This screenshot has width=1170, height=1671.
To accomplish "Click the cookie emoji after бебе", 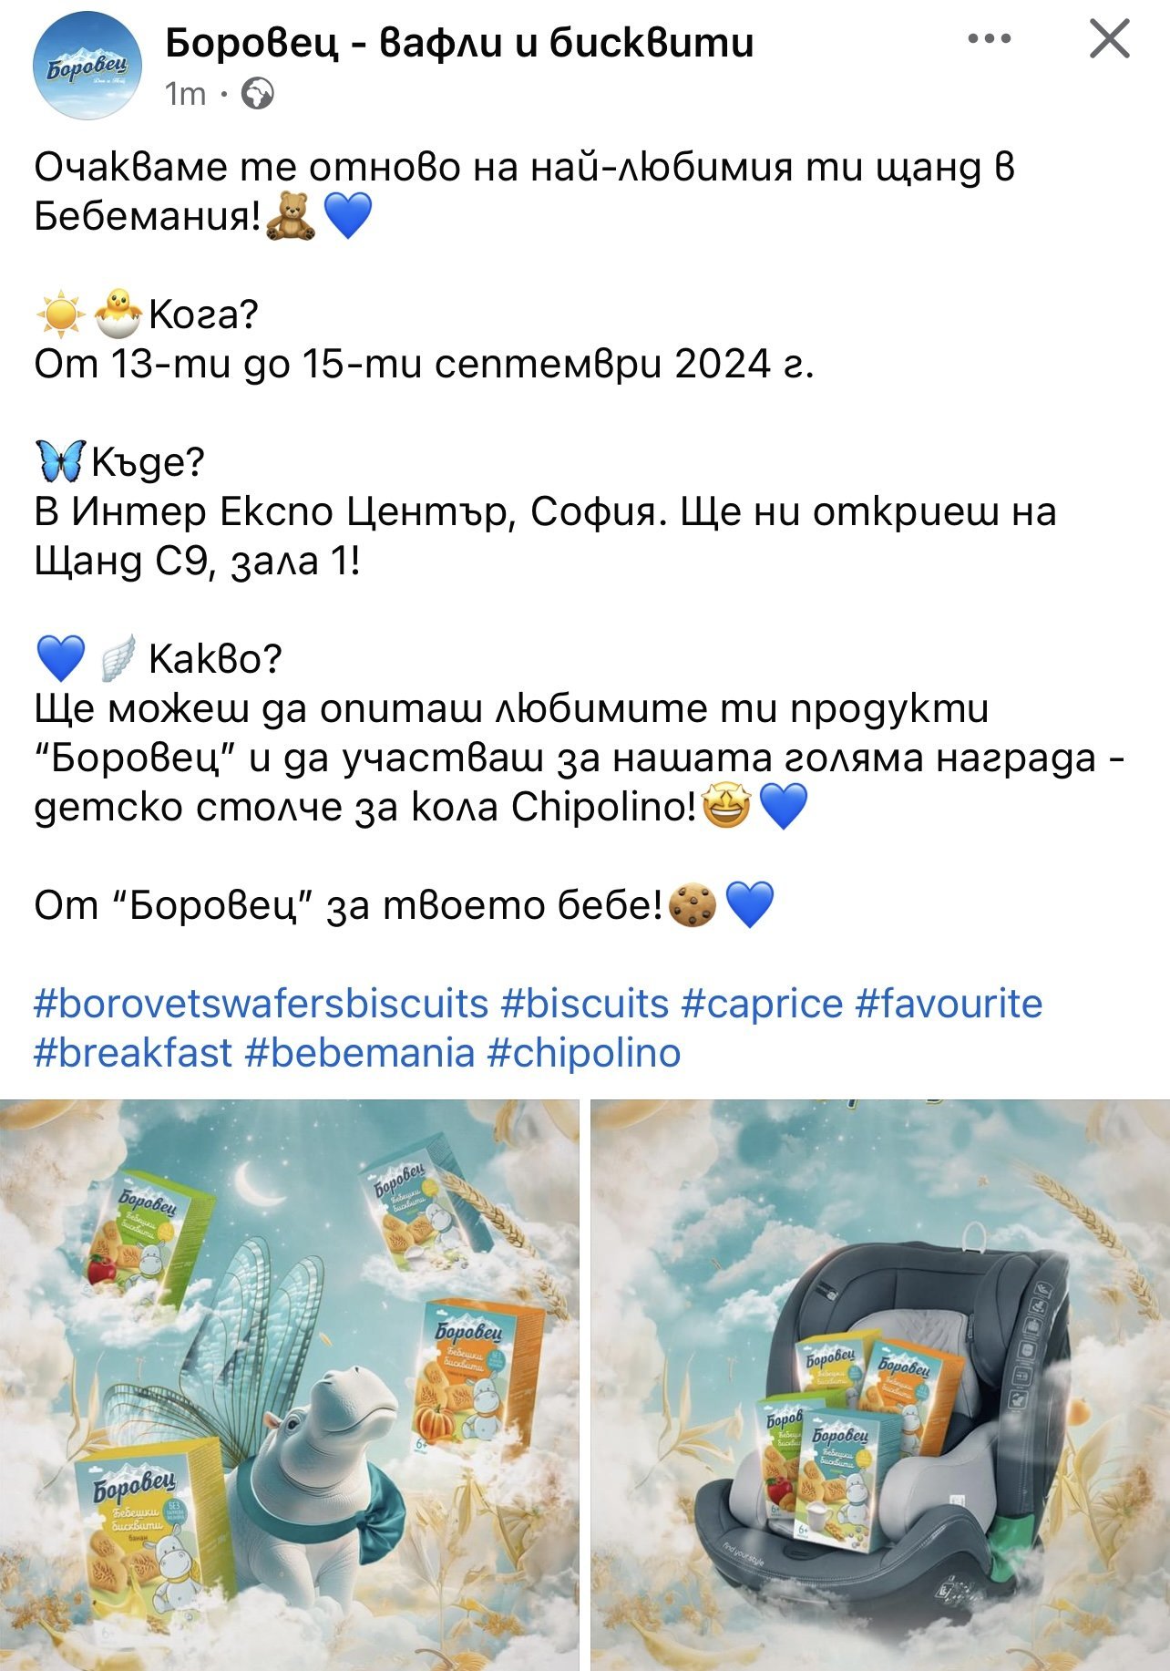I will pyautogui.click(x=693, y=904).
